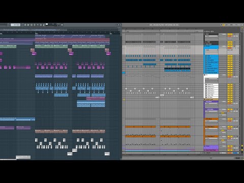Click Ableton CPU load meter
Image resolution: width=244 pixels, height=183 pixels.
point(236,25)
